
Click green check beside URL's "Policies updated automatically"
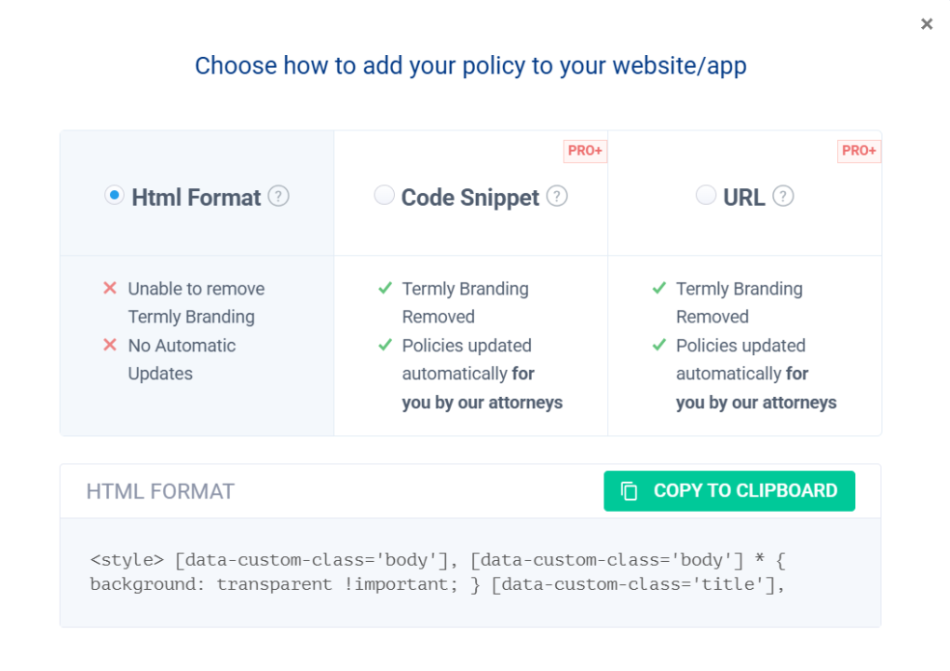pyautogui.click(x=659, y=346)
